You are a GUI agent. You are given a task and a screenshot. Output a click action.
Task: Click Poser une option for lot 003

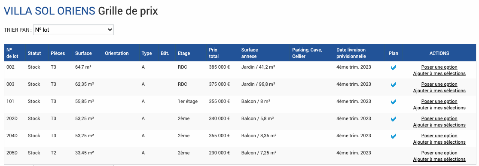[439, 84]
